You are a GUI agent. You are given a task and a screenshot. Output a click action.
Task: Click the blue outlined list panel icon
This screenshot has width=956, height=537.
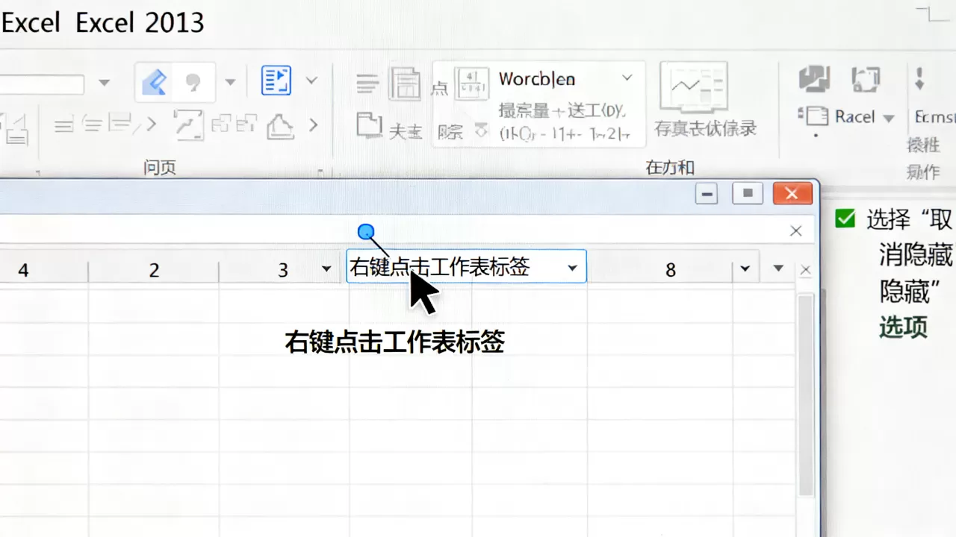click(276, 81)
